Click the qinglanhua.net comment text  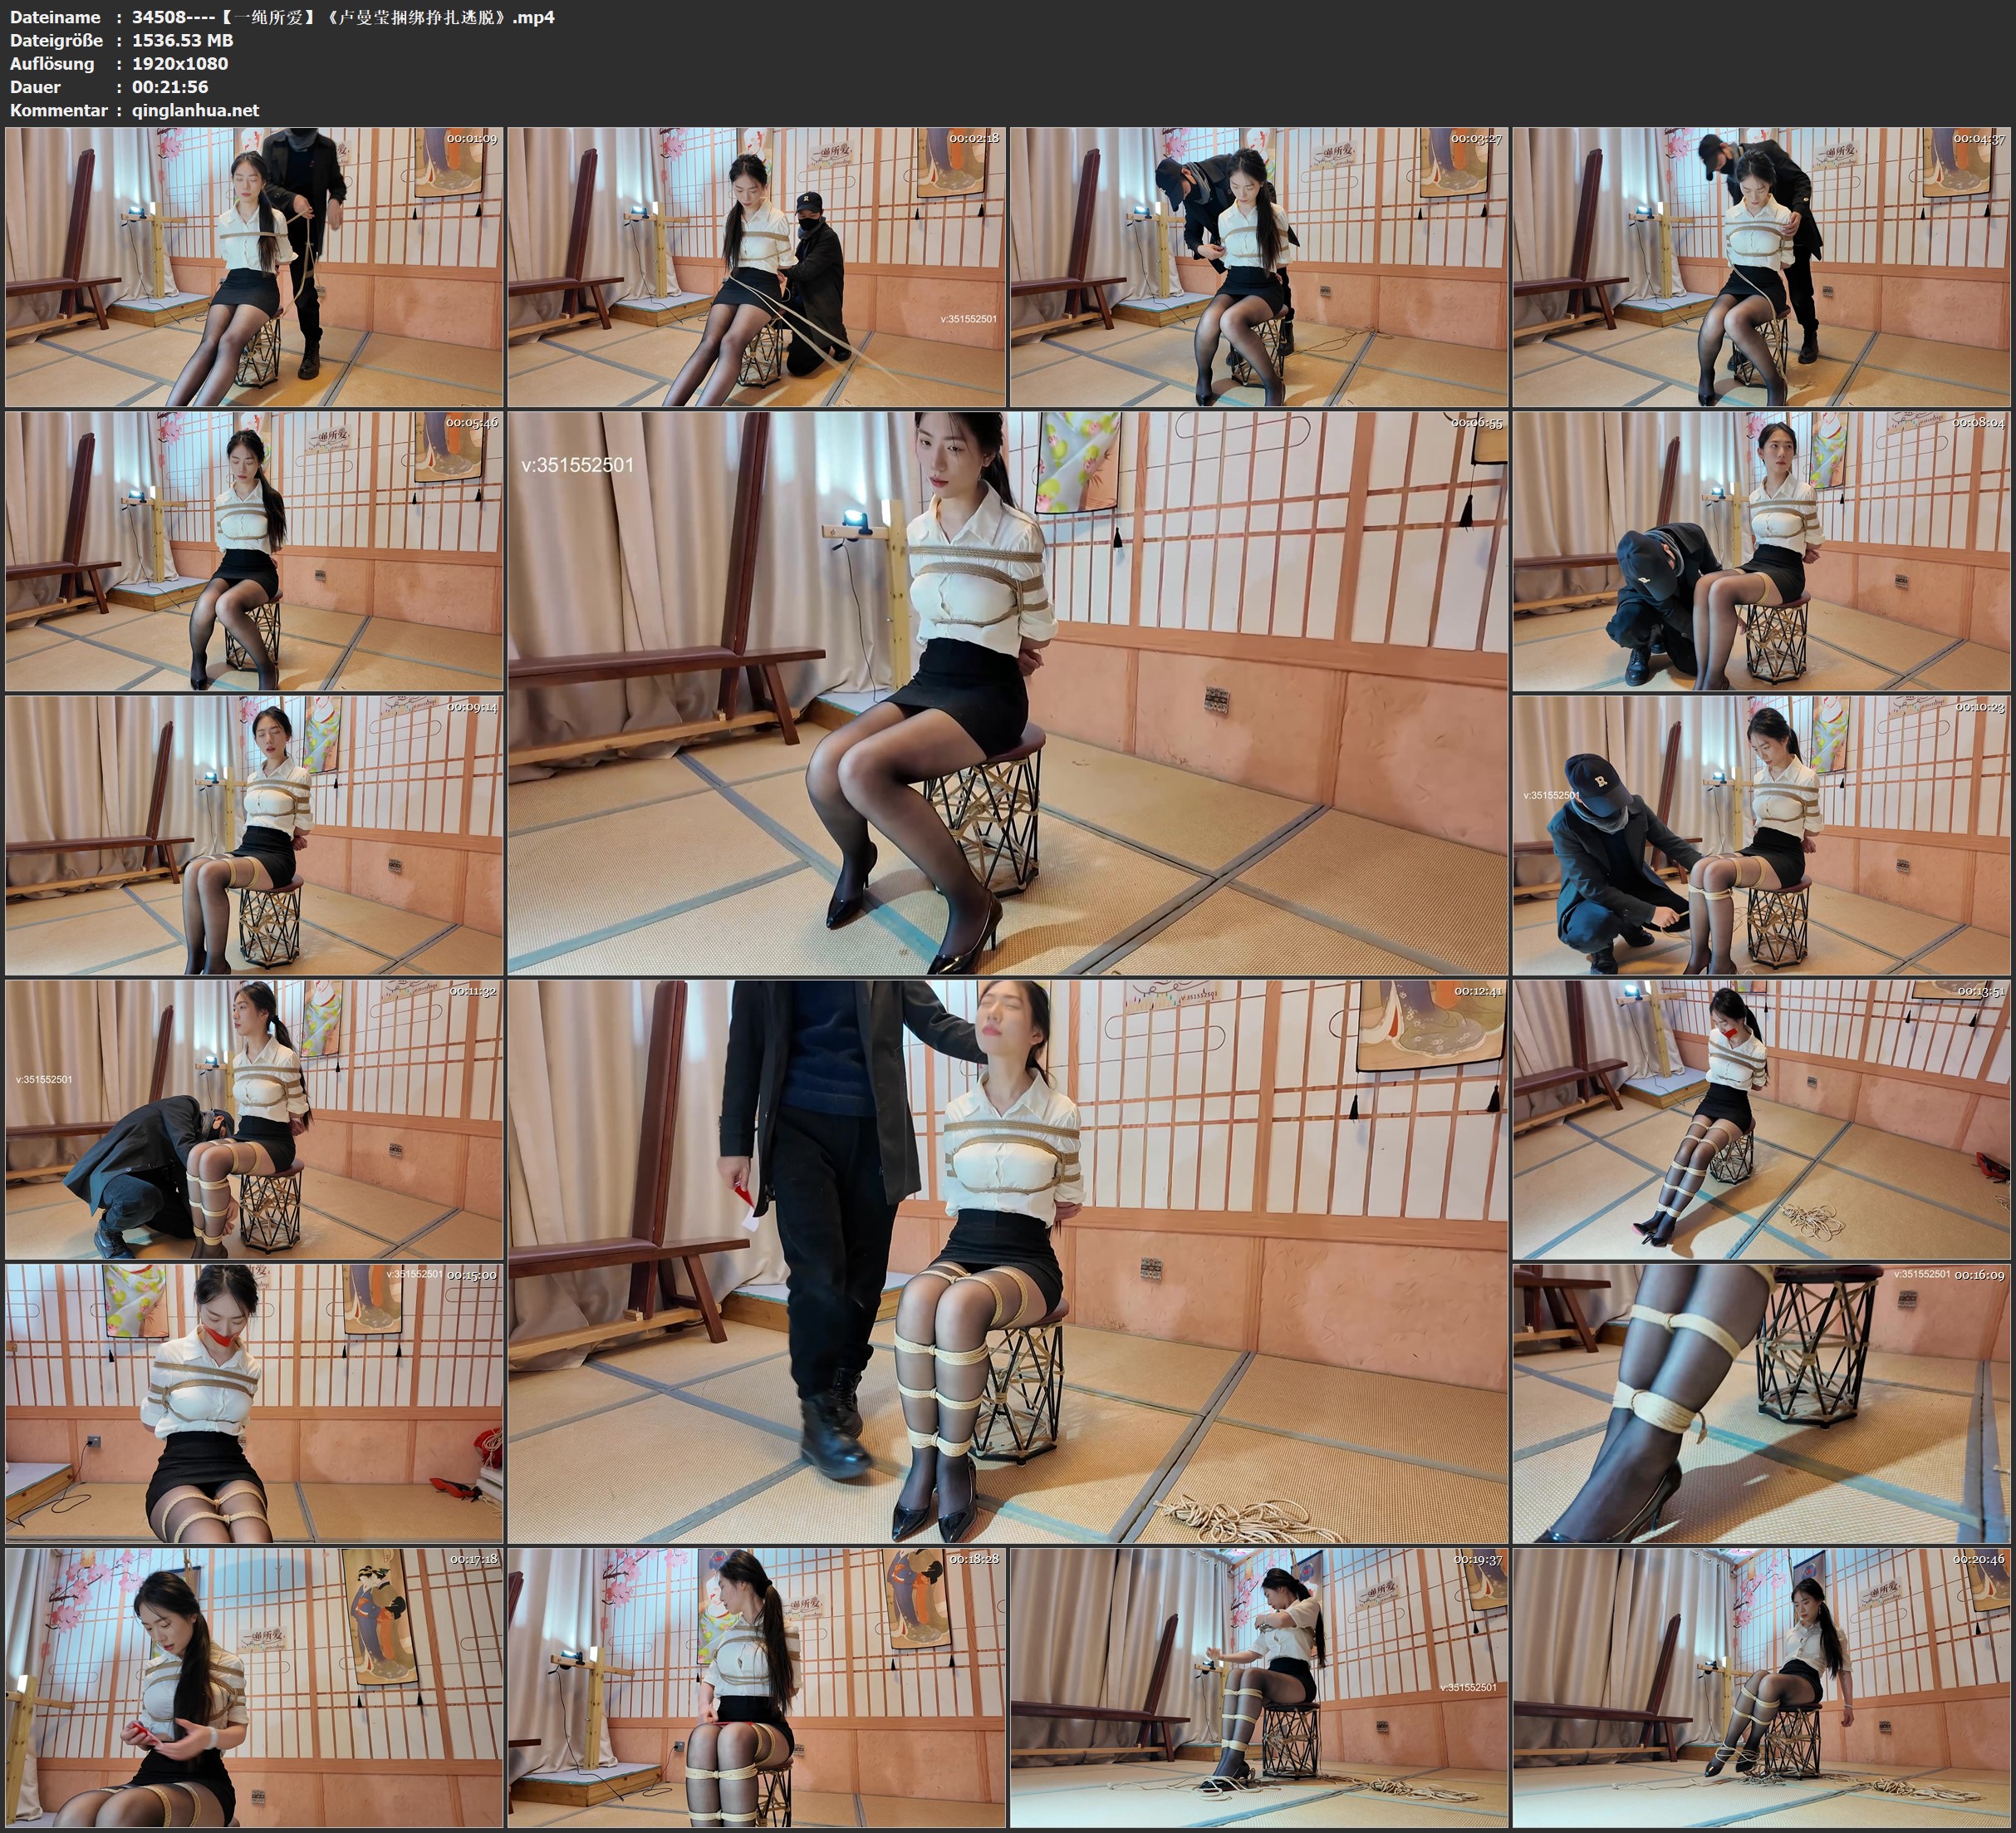coord(195,110)
